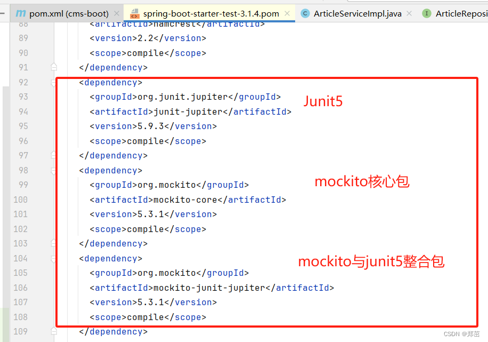
Task: Click the class icon on ArticleServiceImpl.java tab
Action: (x=305, y=13)
